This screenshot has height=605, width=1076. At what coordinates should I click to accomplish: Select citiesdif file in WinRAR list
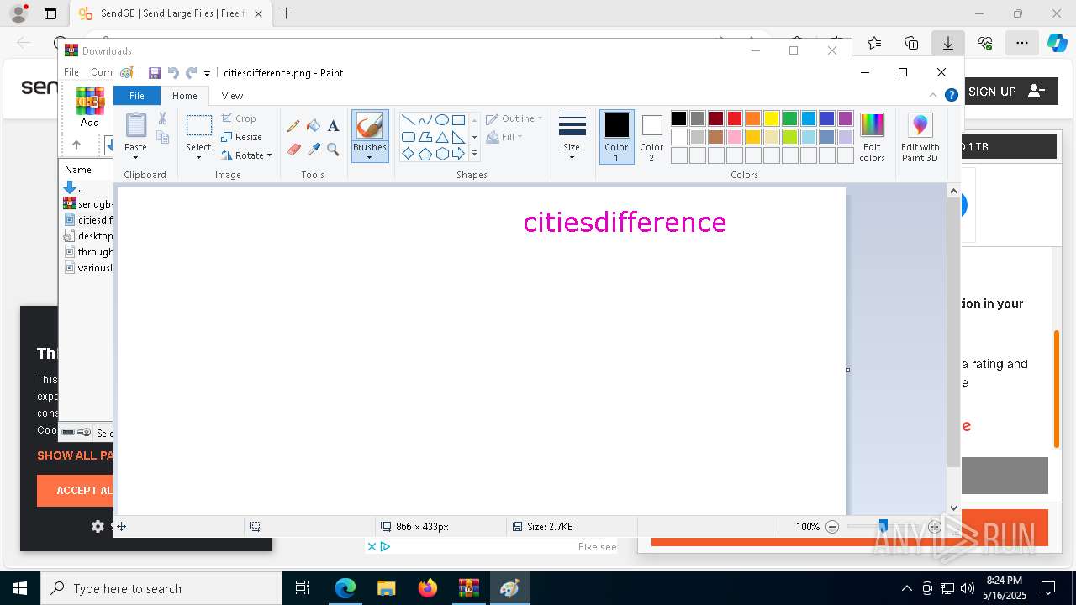88,220
